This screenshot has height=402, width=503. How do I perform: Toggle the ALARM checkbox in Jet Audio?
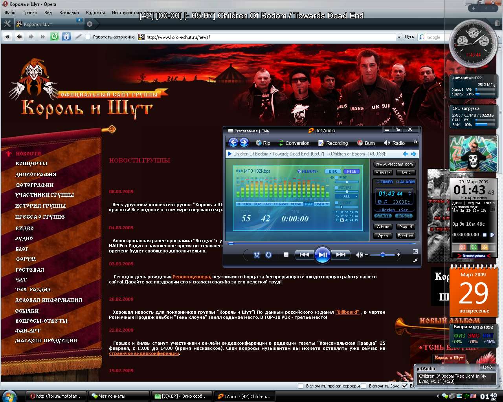398,182
